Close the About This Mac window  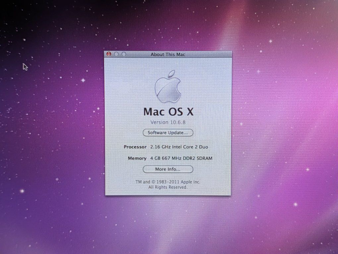pyautogui.click(x=109, y=54)
